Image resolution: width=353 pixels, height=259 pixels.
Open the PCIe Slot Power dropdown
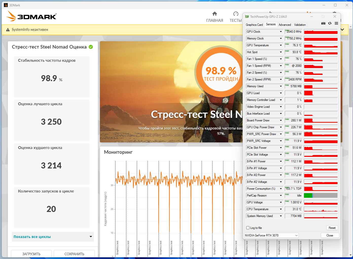pyautogui.click(x=281, y=148)
